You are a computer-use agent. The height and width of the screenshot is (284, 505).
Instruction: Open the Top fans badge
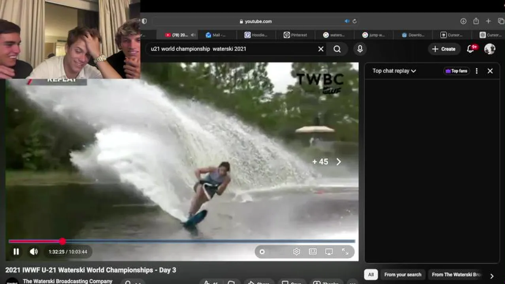pos(456,71)
